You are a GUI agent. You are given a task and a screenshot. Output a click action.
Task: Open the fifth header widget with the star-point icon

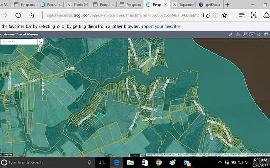click(x=259, y=35)
